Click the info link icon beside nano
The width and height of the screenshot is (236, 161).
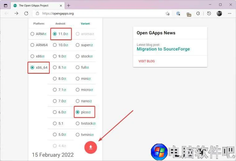click(x=90, y=101)
